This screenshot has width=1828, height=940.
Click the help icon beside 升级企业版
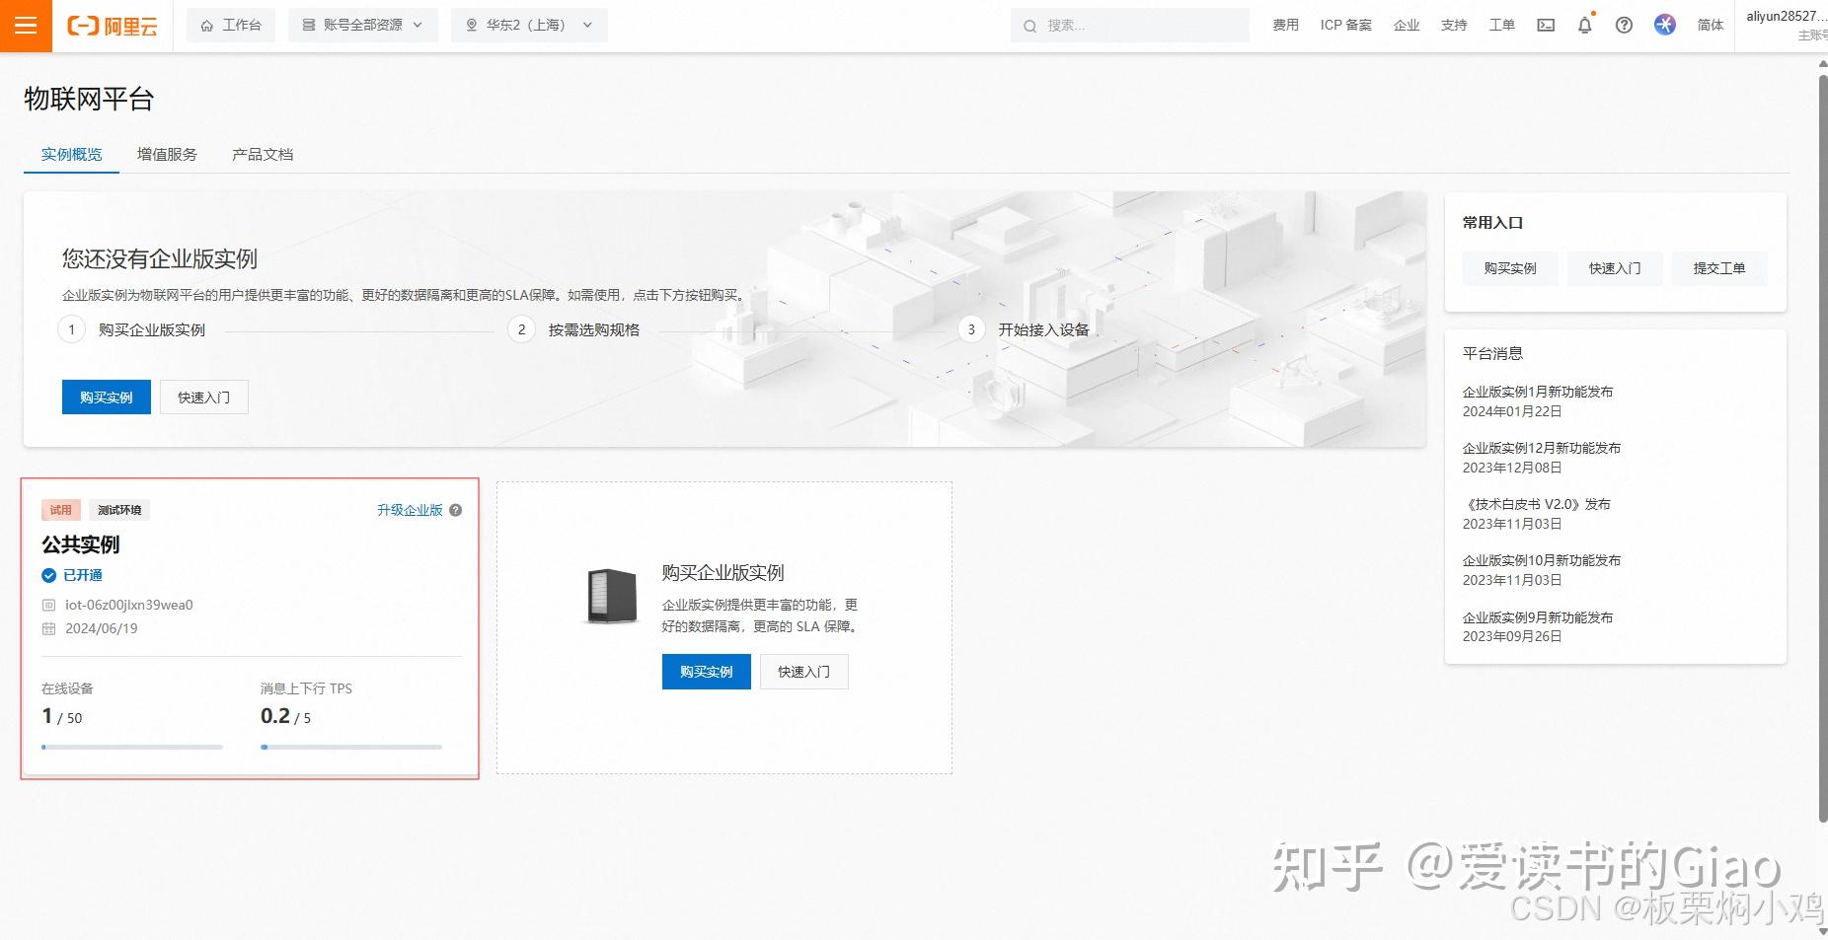(x=456, y=510)
